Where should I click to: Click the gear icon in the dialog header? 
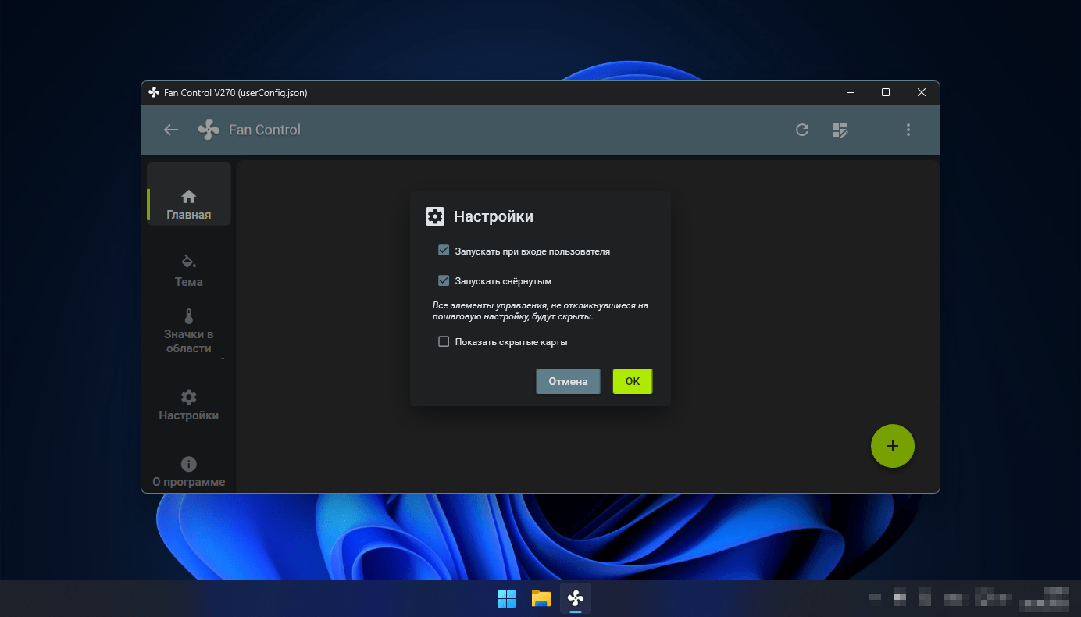[x=435, y=216]
